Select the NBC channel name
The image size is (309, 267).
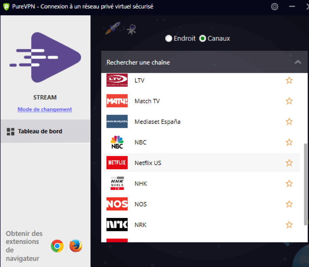(x=141, y=142)
